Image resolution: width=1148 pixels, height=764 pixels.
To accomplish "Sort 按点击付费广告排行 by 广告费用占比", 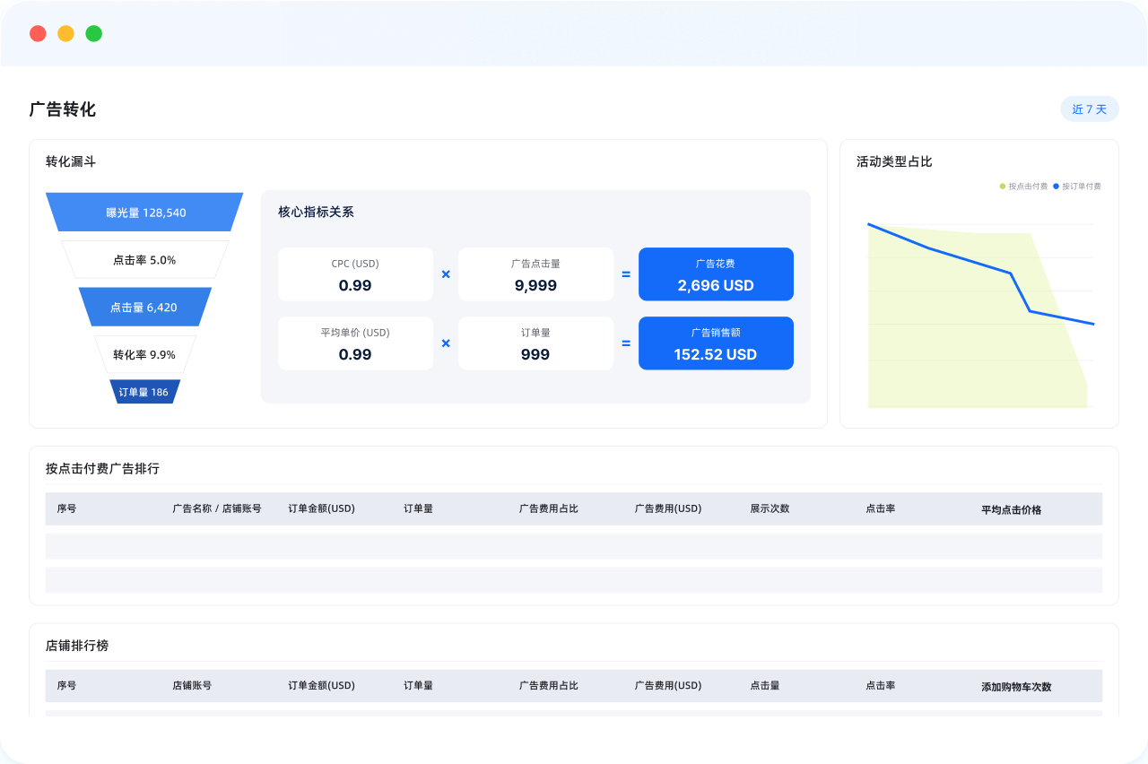I will (549, 508).
